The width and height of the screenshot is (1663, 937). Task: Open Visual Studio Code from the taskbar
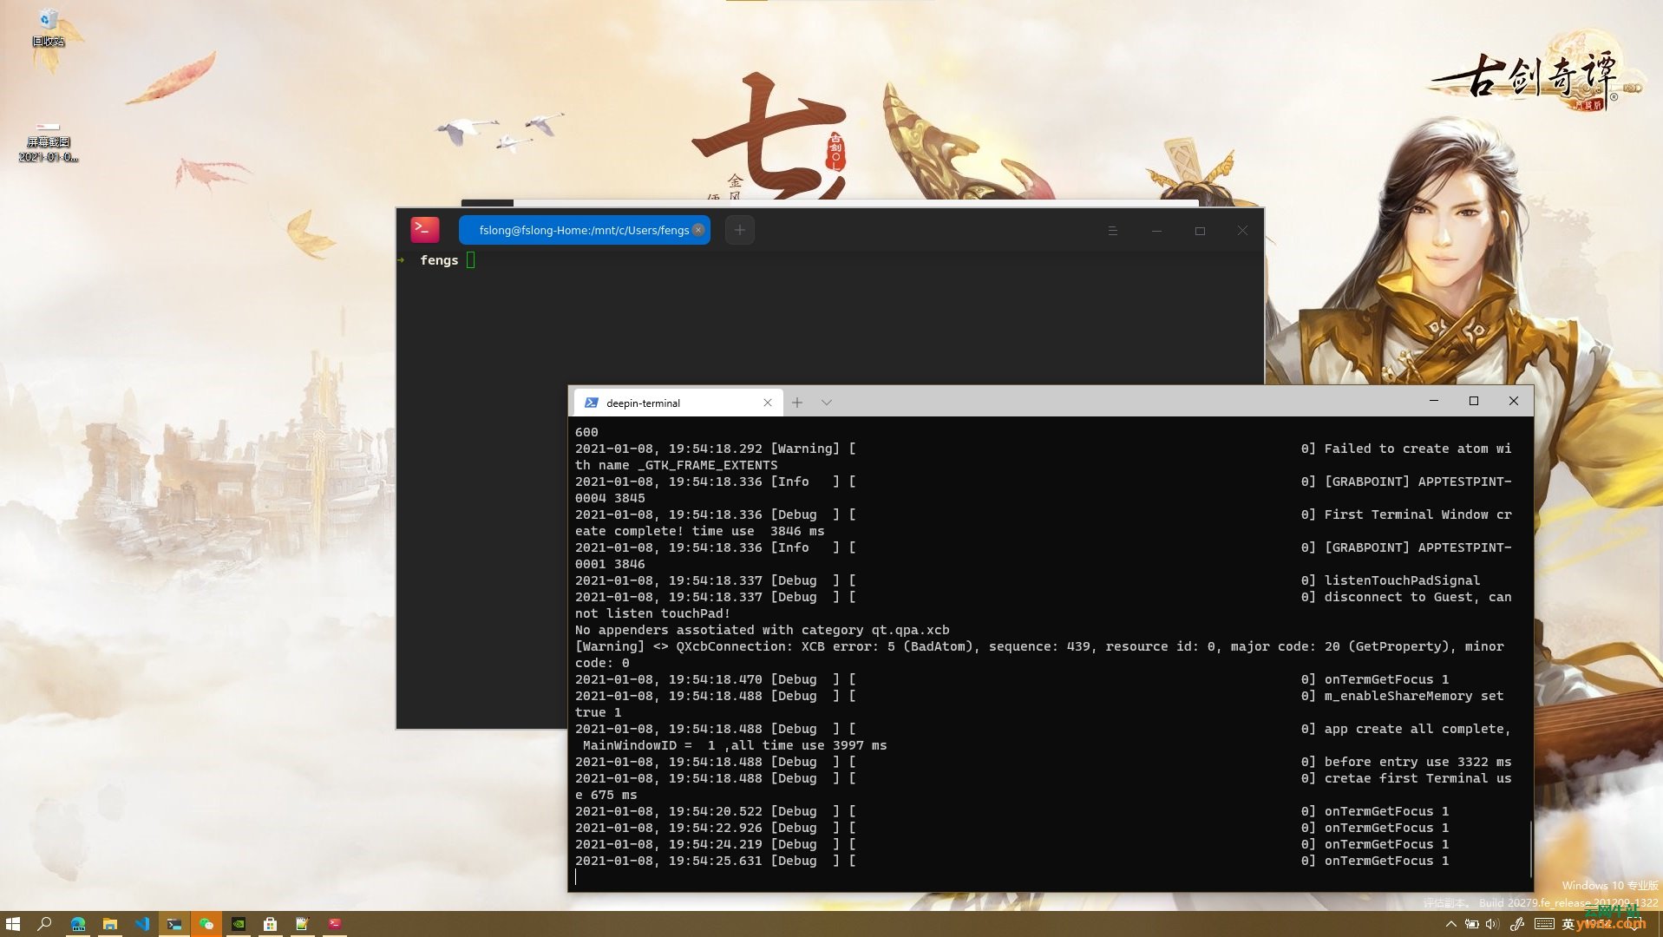pos(142,924)
